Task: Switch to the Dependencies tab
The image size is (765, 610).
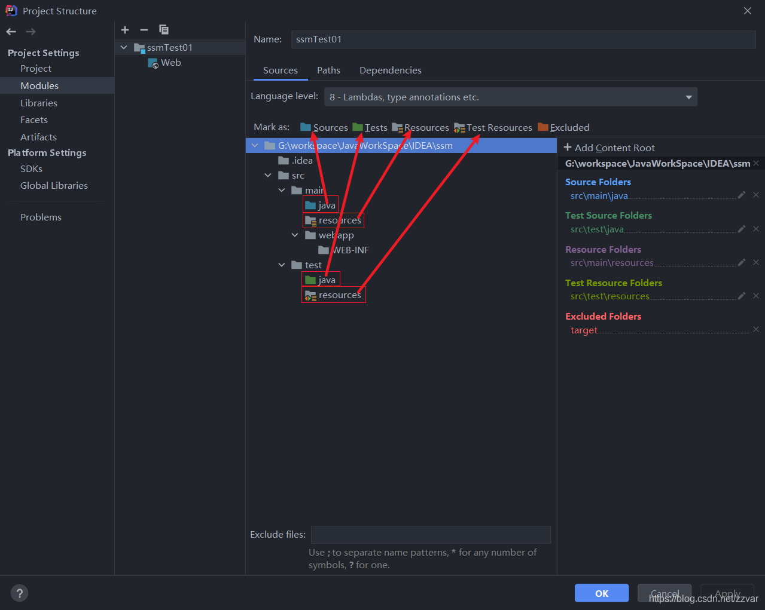Action: point(391,70)
